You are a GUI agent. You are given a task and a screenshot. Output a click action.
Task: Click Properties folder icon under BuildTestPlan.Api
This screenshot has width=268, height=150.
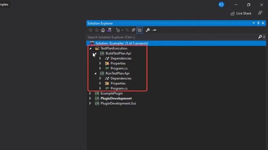click(107, 63)
